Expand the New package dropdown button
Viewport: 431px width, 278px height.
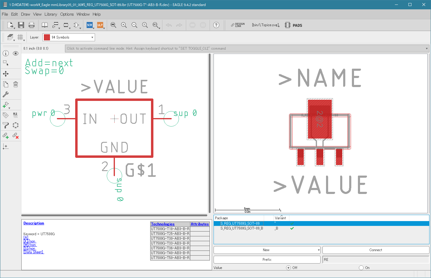(x=319, y=250)
